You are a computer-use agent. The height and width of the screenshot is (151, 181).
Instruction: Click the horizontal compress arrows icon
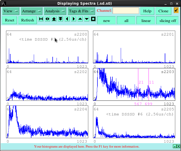[41, 19]
